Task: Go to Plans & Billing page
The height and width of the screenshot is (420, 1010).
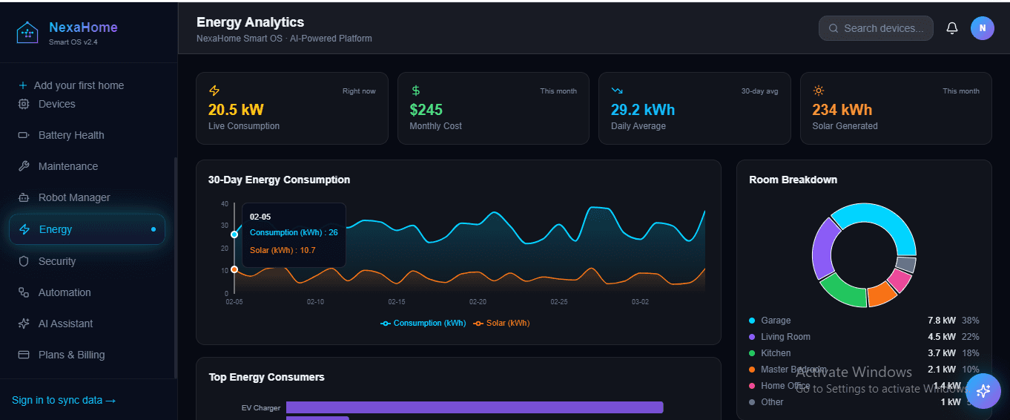Action: (x=71, y=355)
